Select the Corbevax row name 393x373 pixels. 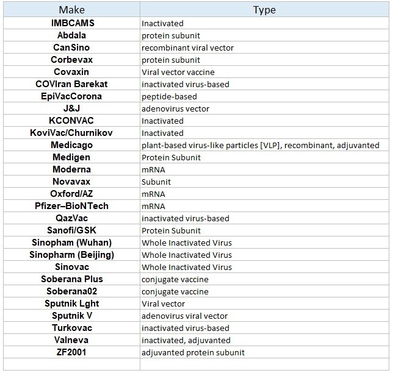71,60
